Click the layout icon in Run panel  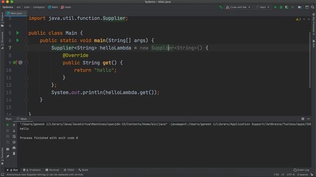click(8, 149)
